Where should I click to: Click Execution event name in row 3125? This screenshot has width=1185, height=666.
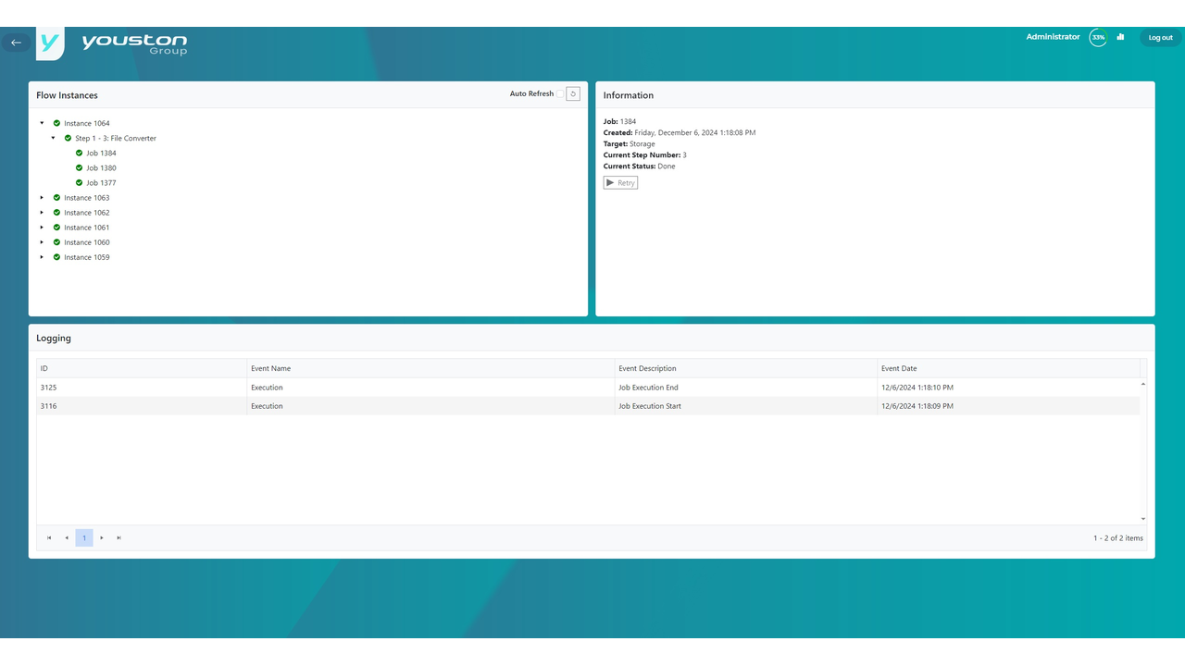pos(431,388)
